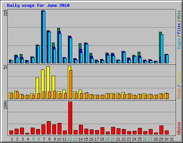Image resolution: width=183 pixels, height=143 pixels.
Task: Select day 28 on the axis
Action: (x=155, y=139)
